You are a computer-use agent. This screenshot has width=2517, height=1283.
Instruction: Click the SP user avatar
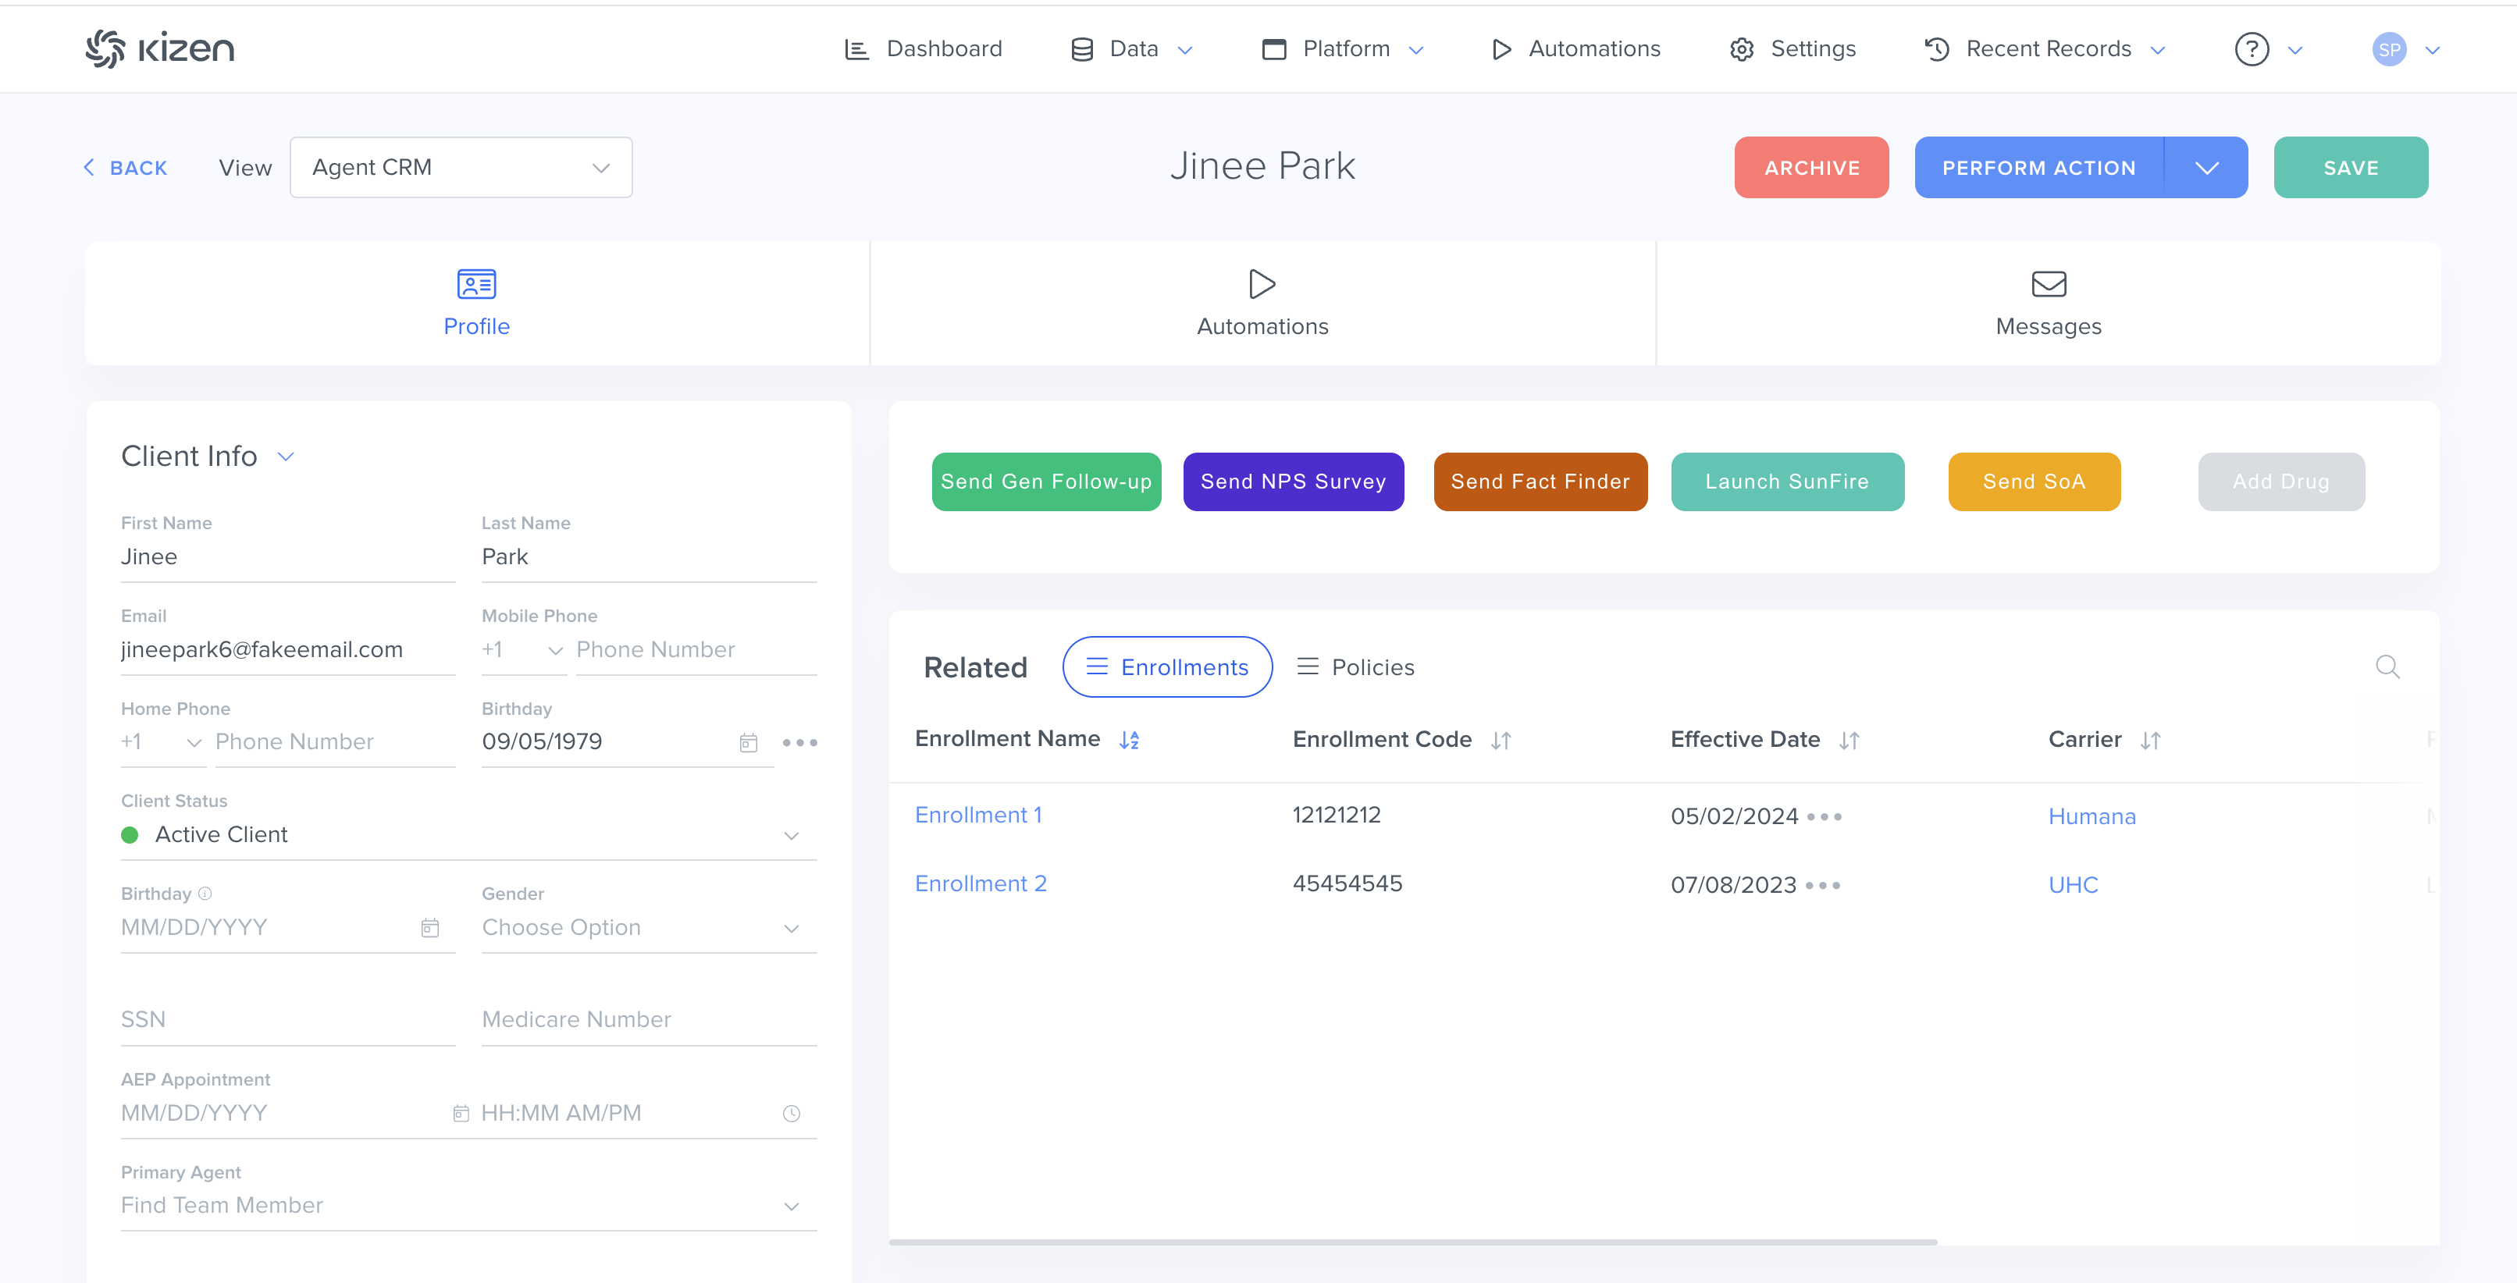[2389, 49]
